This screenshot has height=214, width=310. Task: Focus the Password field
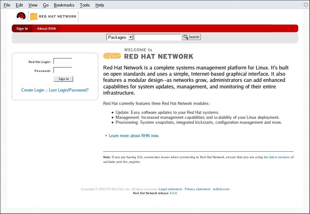63,70
